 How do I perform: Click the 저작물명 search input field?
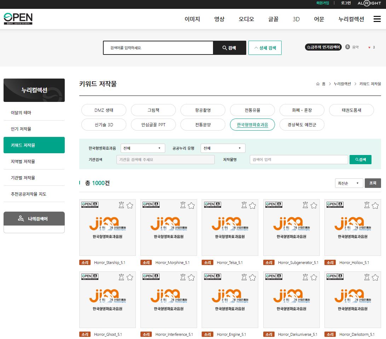pos(299,160)
